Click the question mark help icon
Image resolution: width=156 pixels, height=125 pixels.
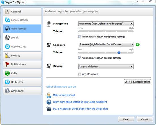pos(49,102)
